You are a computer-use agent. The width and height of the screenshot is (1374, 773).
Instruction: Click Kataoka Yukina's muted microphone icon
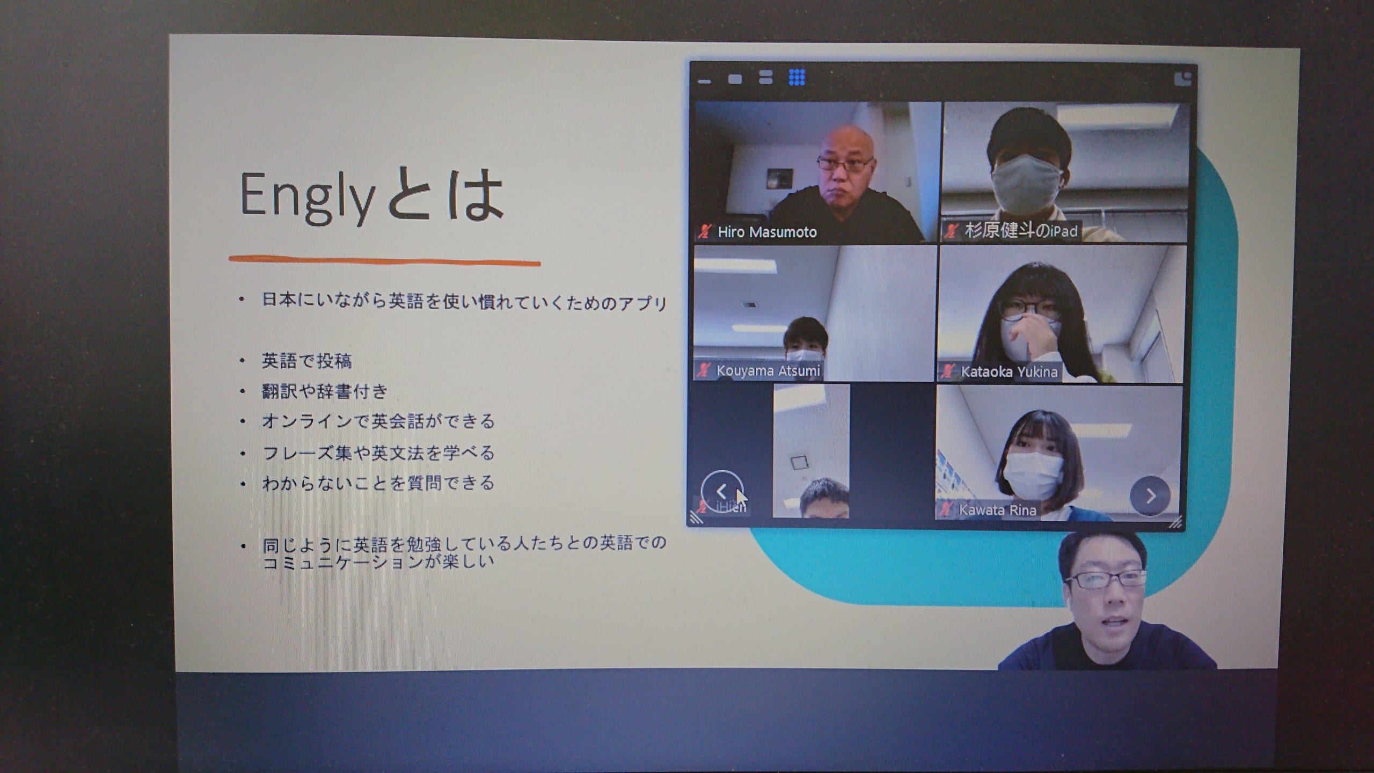(948, 371)
